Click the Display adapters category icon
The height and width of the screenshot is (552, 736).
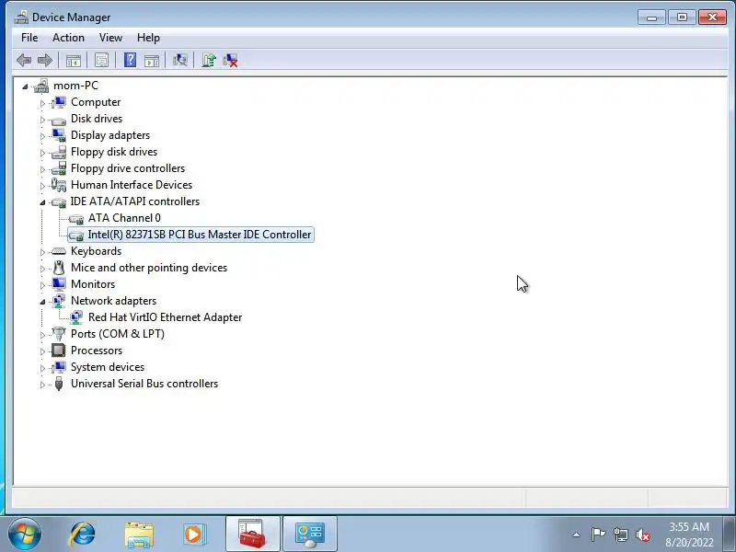pos(59,135)
